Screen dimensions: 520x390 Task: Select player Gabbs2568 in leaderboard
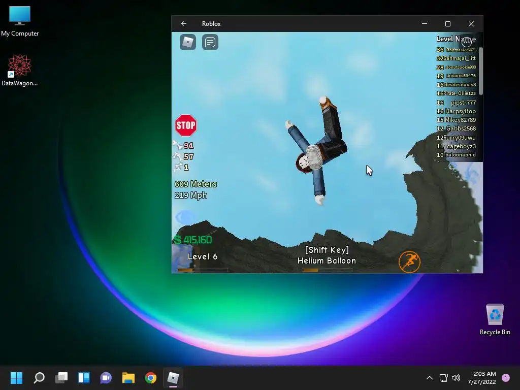coord(461,128)
